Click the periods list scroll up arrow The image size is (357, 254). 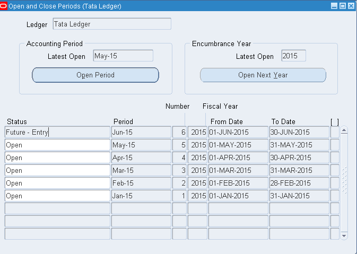tap(344, 130)
